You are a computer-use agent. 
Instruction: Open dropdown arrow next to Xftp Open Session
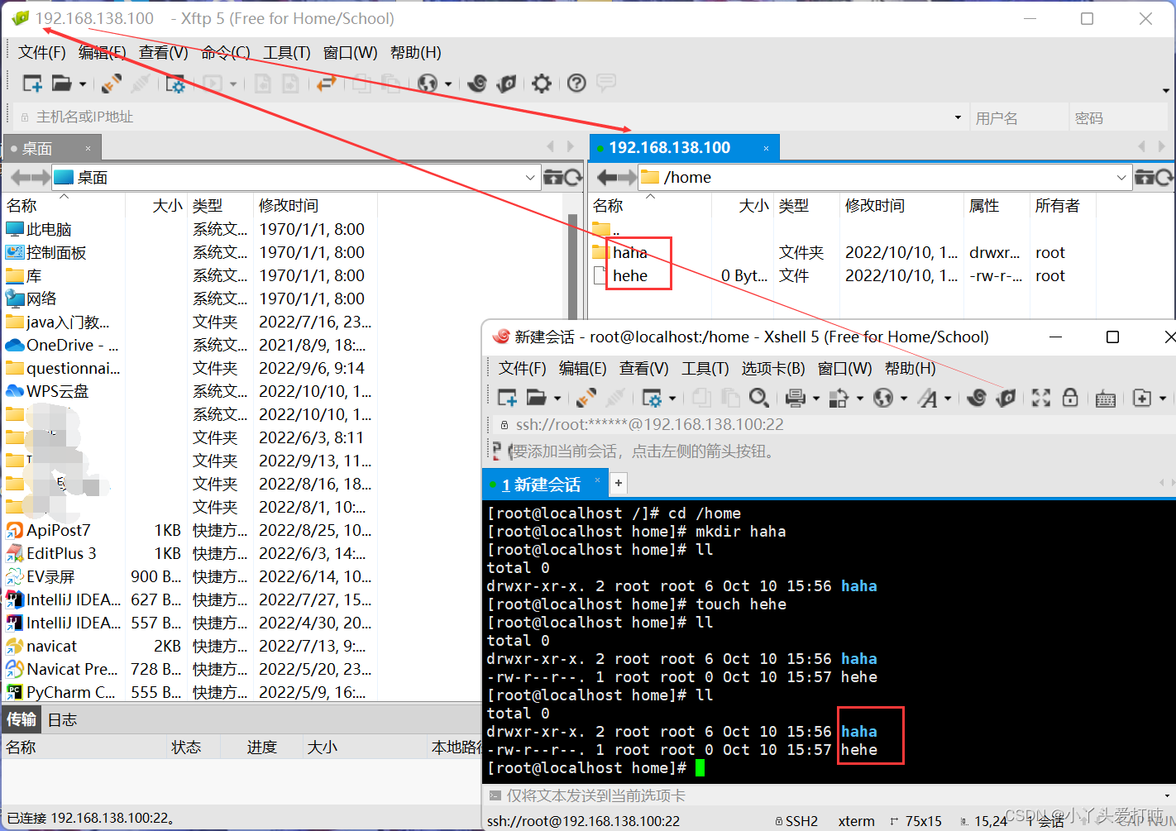click(83, 84)
